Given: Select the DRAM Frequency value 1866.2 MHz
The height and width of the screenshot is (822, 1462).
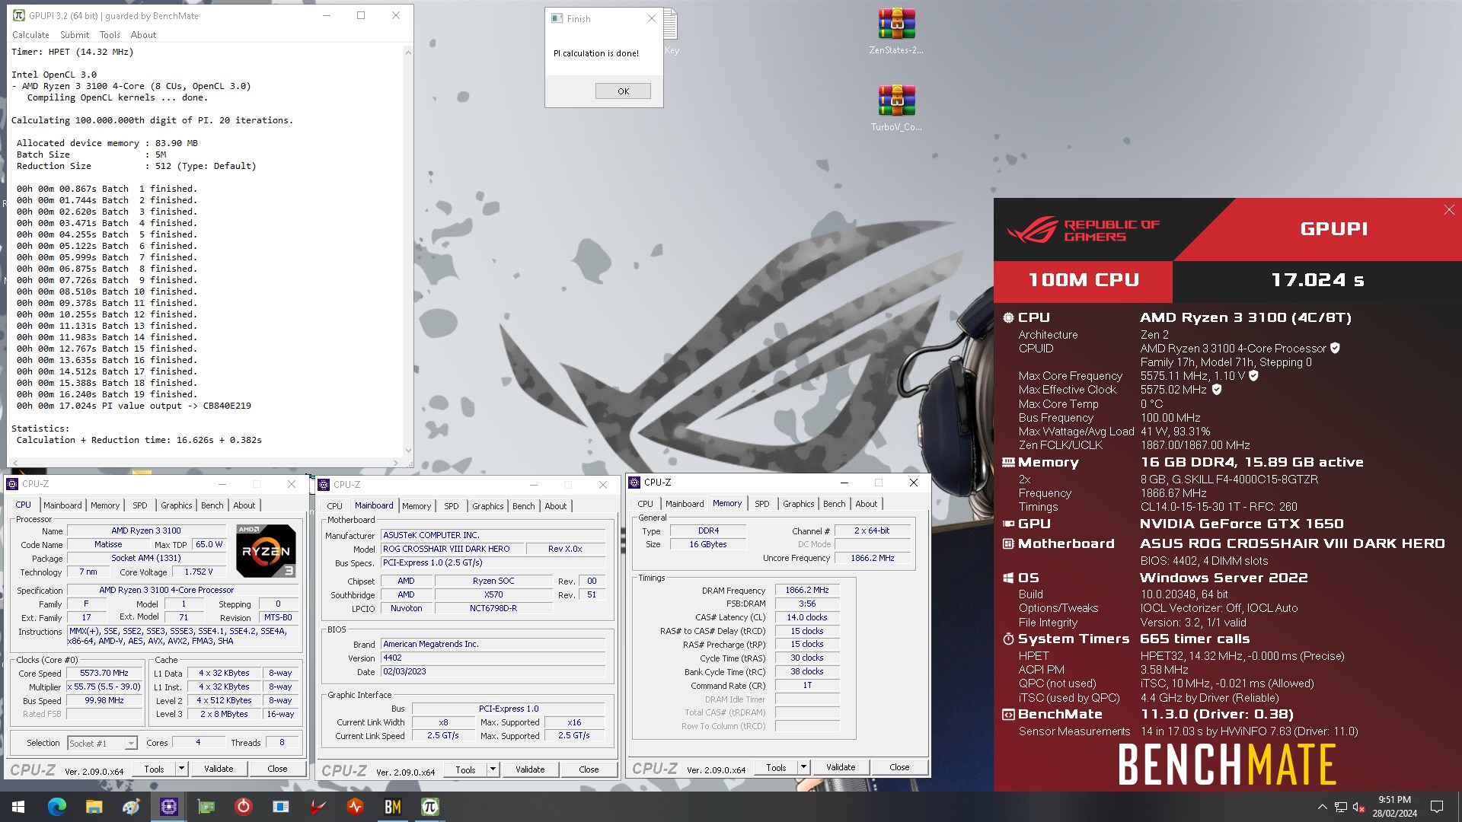Looking at the screenshot, I should click(x=807, y=591).
